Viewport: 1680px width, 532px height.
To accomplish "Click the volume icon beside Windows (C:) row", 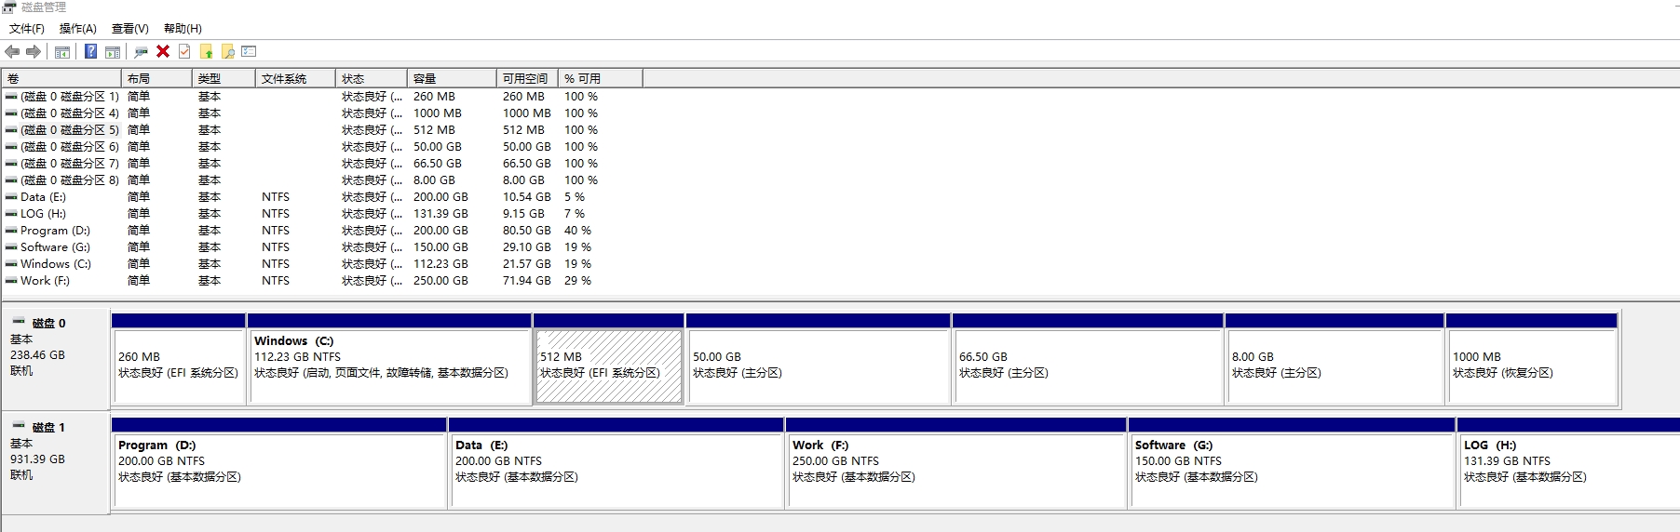I will tap(11, 264).
